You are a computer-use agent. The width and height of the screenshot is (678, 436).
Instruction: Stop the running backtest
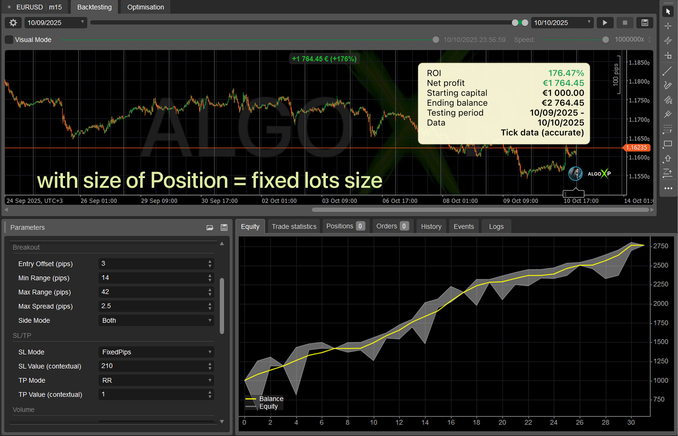625,23
